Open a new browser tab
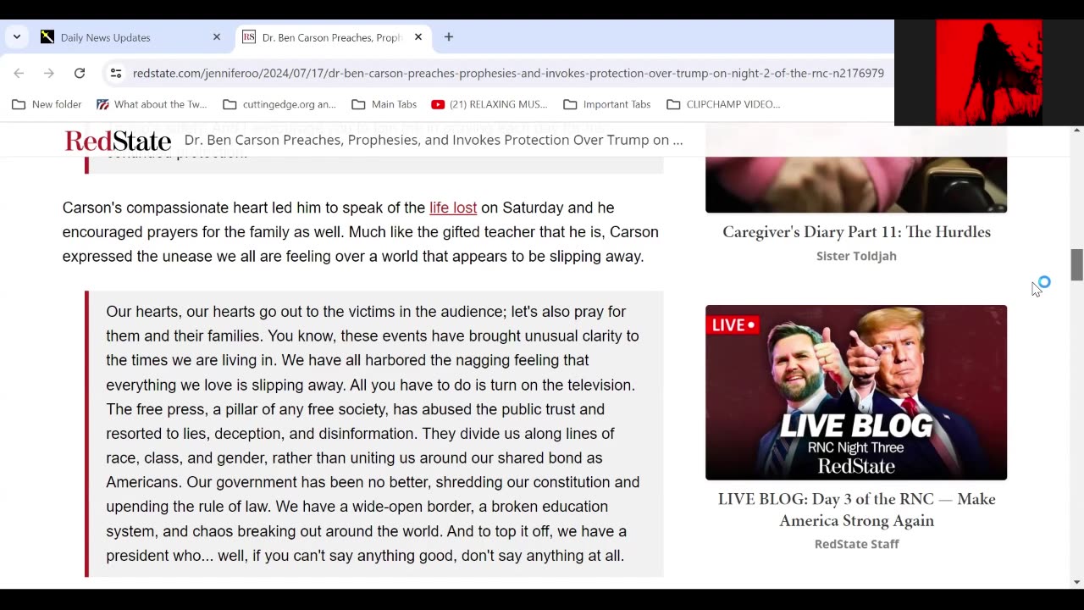 [x=449, y=37]
